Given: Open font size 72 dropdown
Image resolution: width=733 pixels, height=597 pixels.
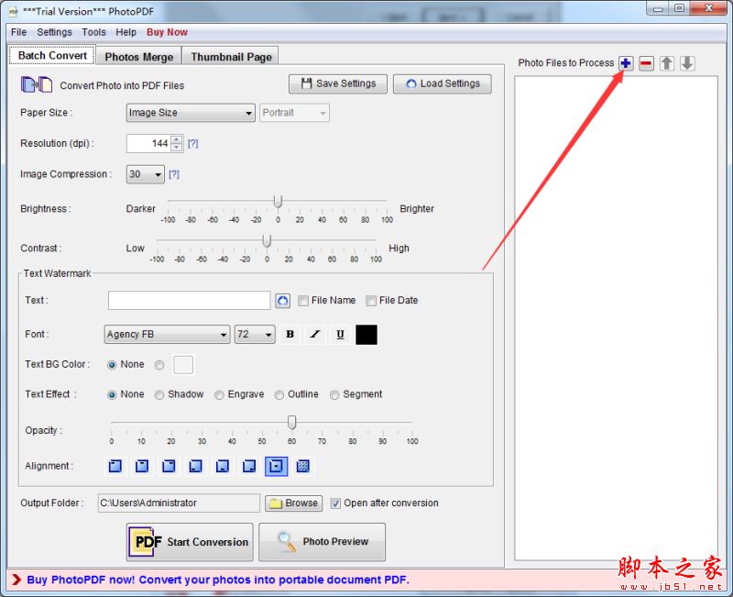Looking at the screenshot, I should (x=255, y=335).
